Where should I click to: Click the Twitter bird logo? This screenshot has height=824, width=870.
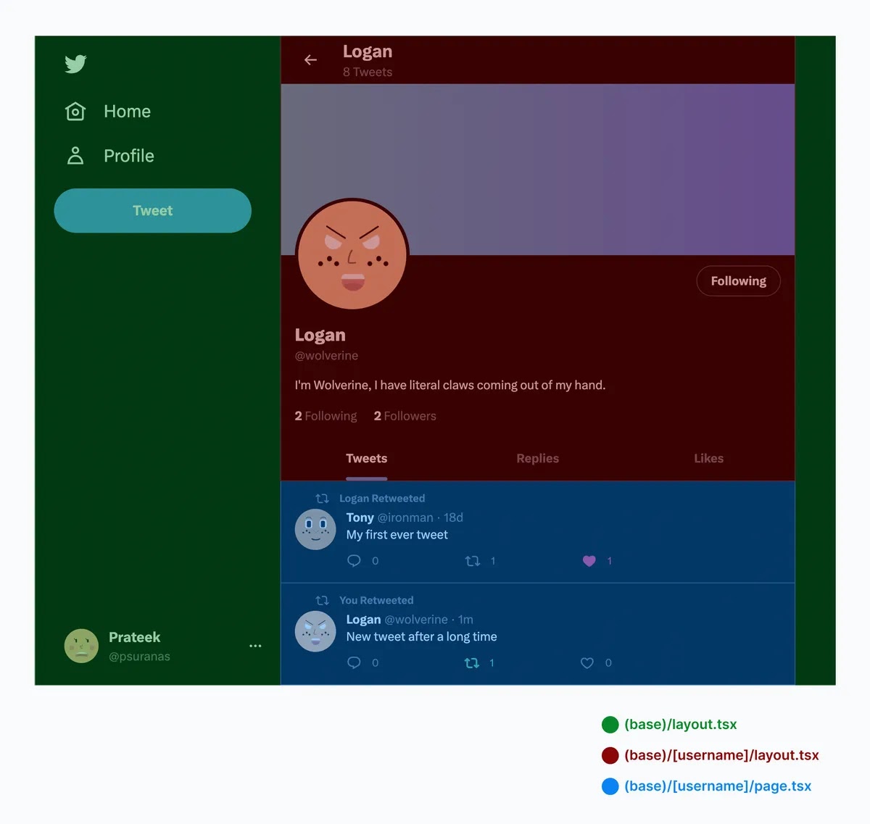[x=75, y=64]
